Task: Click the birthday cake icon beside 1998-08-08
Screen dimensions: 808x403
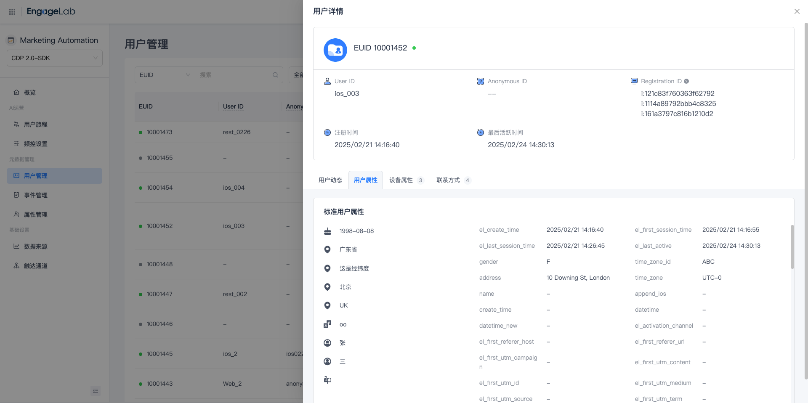Action: [327, 231]
